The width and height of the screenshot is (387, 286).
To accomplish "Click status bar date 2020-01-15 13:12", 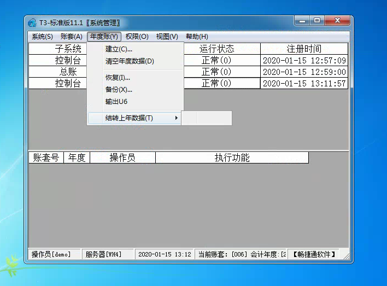I will click(165, 254).
